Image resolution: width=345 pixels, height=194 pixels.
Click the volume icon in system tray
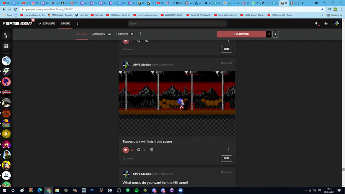point(314,190)
